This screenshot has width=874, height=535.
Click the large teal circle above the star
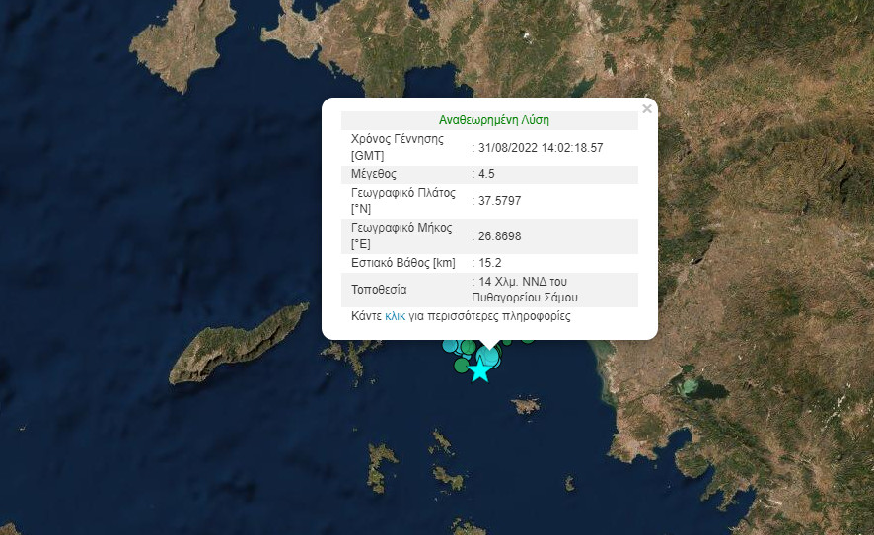pyautogui.click(x=488, y=356)
